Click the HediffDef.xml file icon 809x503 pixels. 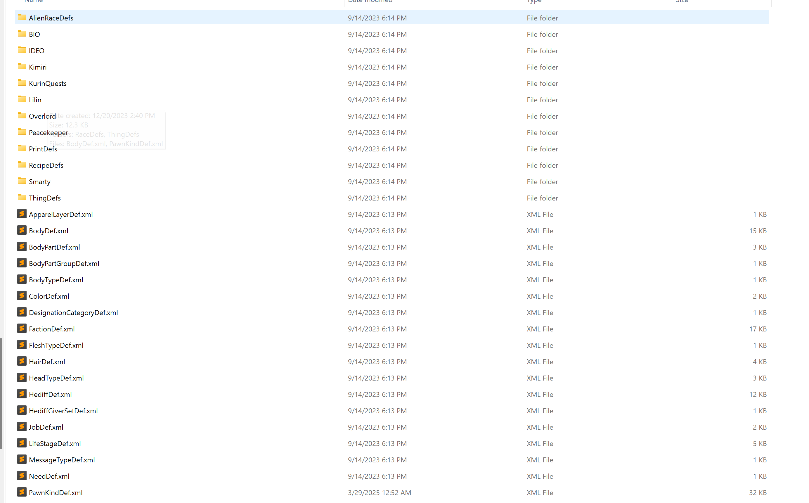[22, 394]
